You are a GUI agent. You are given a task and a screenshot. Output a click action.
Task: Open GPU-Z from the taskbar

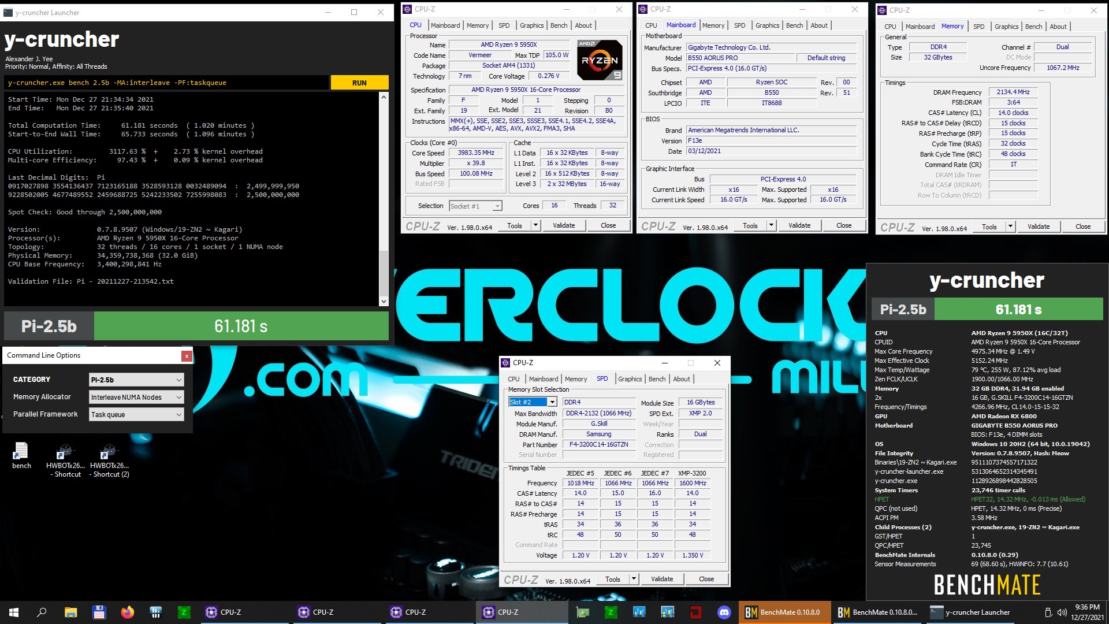(583, 612)
